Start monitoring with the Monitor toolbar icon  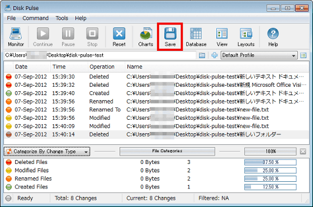point(16,37)
